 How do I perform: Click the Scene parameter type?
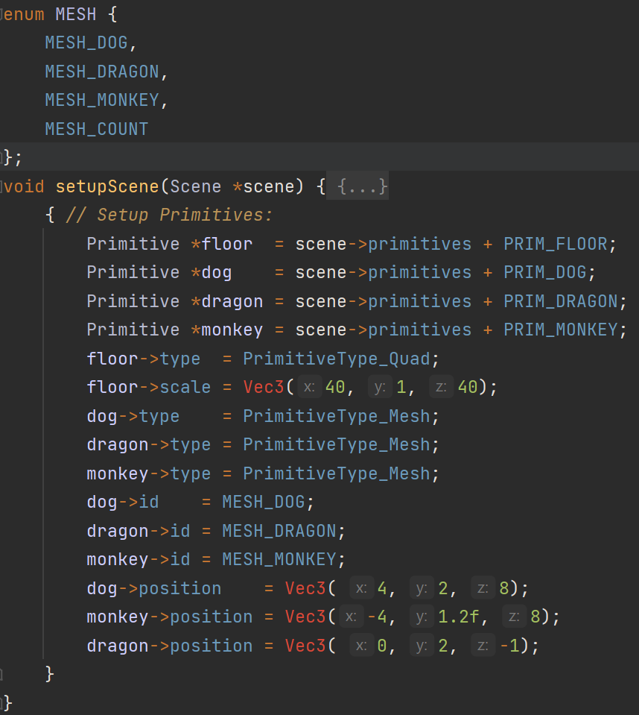195,186
